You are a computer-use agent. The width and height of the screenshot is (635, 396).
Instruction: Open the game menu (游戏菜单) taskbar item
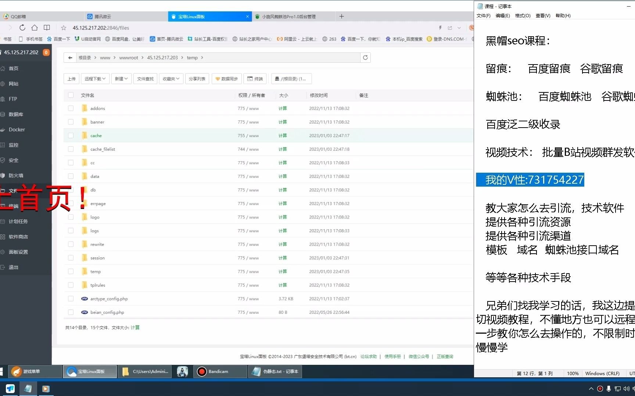pos(35,371)
